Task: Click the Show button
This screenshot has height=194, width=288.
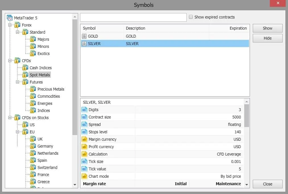Action: pyautogui.click(x=267, y=28)
